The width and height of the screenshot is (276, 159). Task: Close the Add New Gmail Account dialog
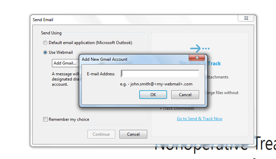(x=197, y=58)
